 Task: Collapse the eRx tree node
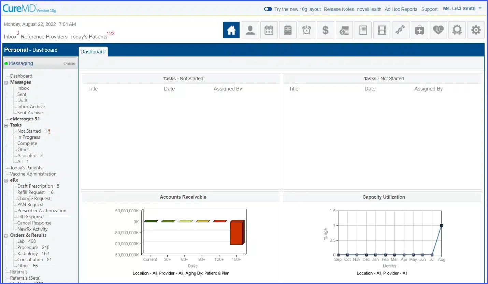6,180
